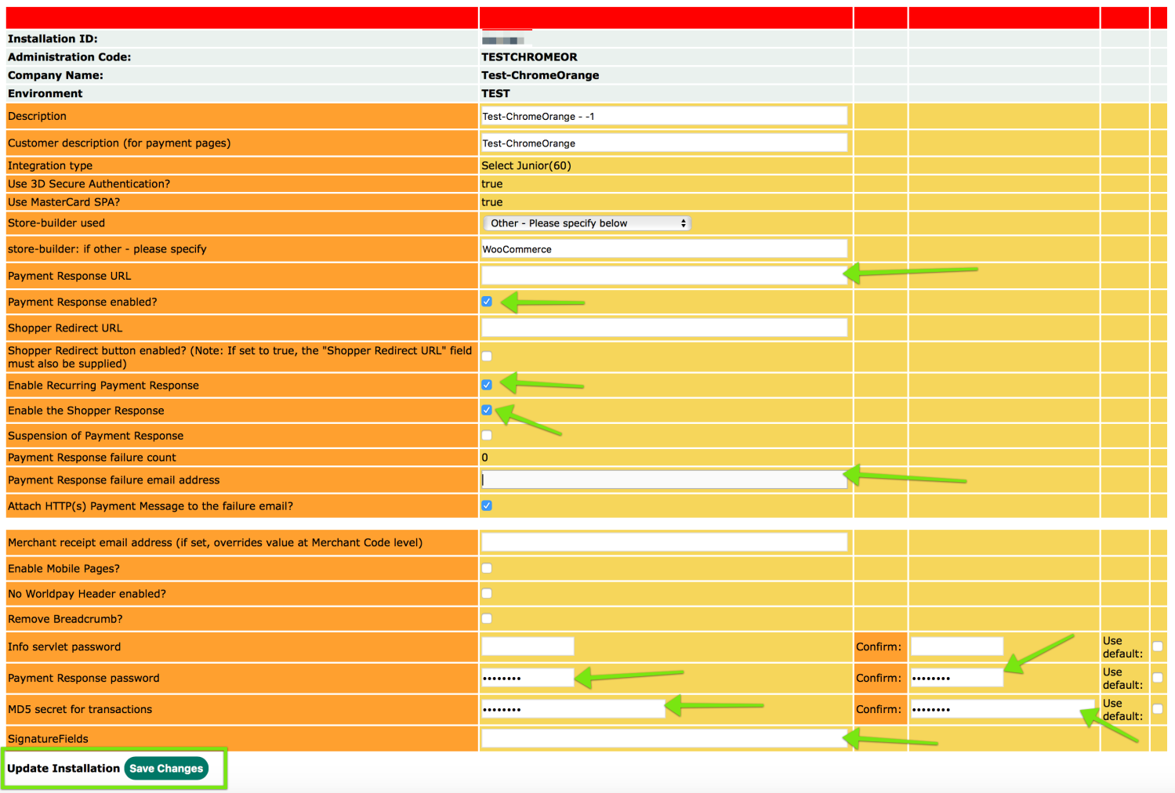Enable Remove Breadcrumb option
This screenshot has height=793, width=1175.
click(487, 618)
